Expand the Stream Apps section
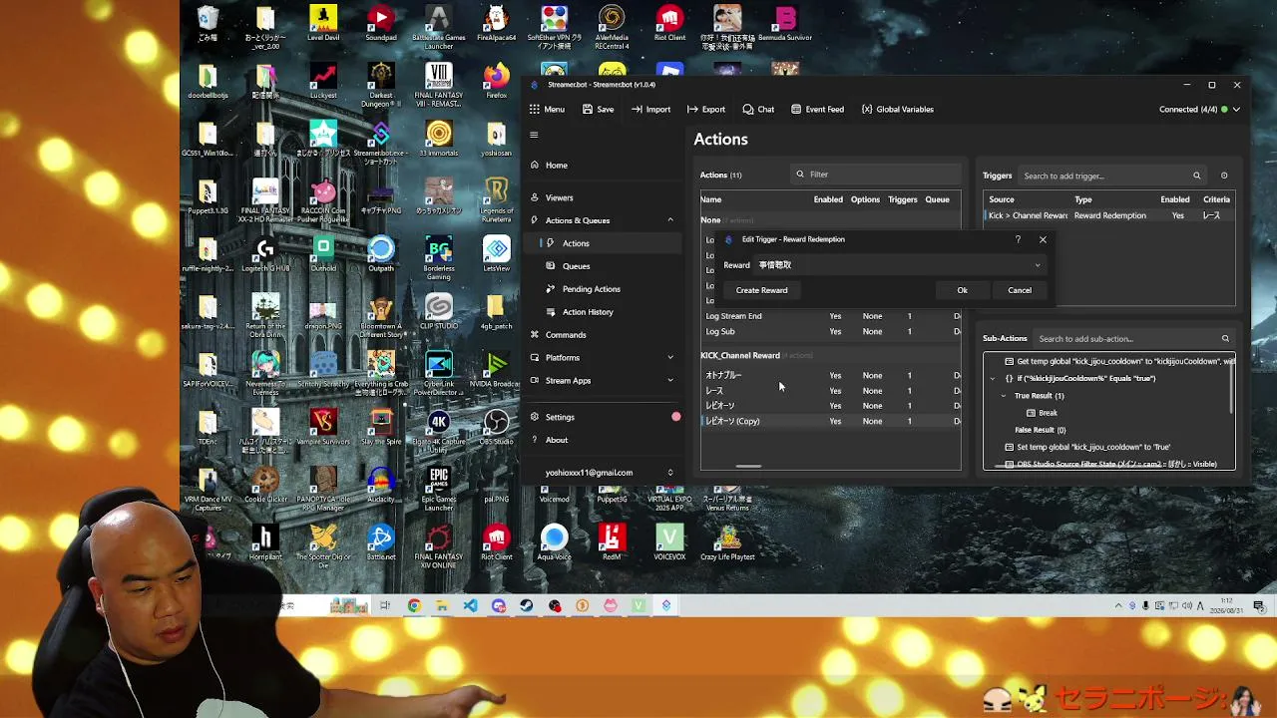Image resolution: width=1277 pixels, height=718 pixels. 604,381
